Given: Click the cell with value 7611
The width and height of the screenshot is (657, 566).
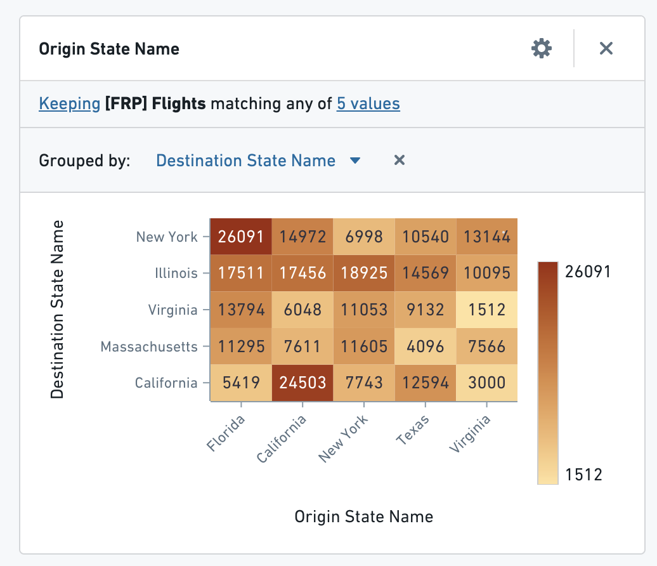Looking at the screenshot, I should [x=302, y=346].
